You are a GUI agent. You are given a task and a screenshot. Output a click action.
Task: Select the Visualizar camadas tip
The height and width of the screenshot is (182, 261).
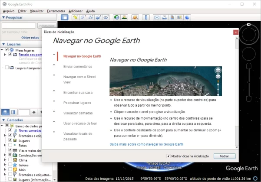click(x=78, y=113)
